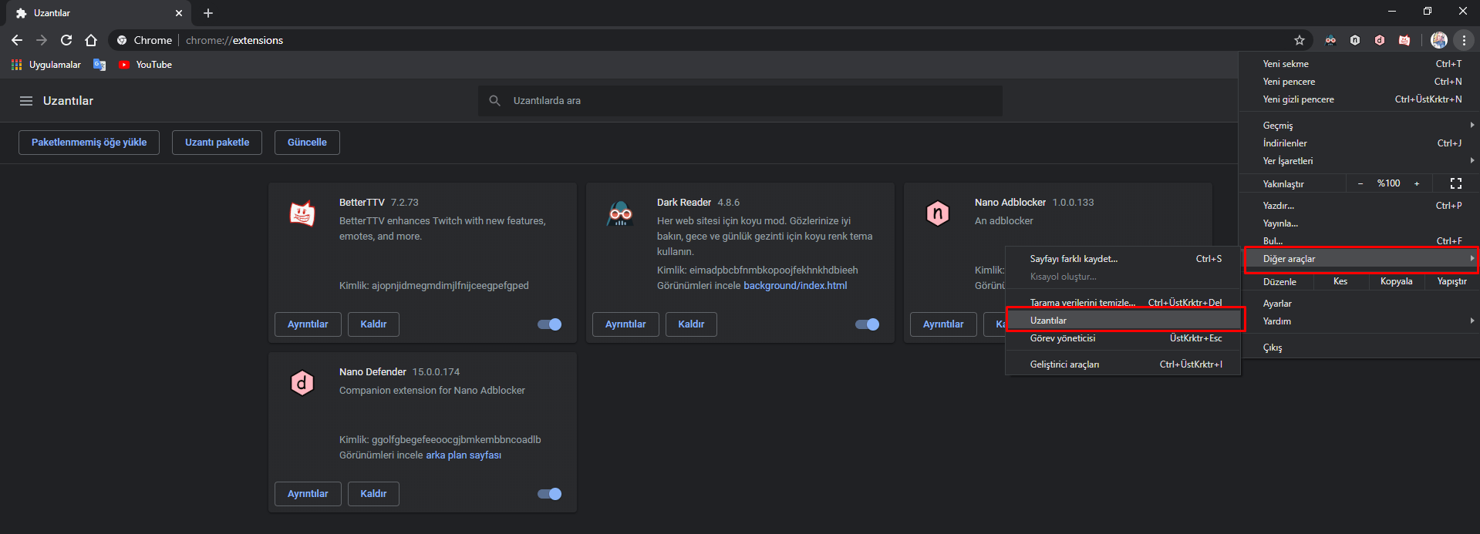
Task: Open Dark Reader background/index.html link
Action: 795,286
